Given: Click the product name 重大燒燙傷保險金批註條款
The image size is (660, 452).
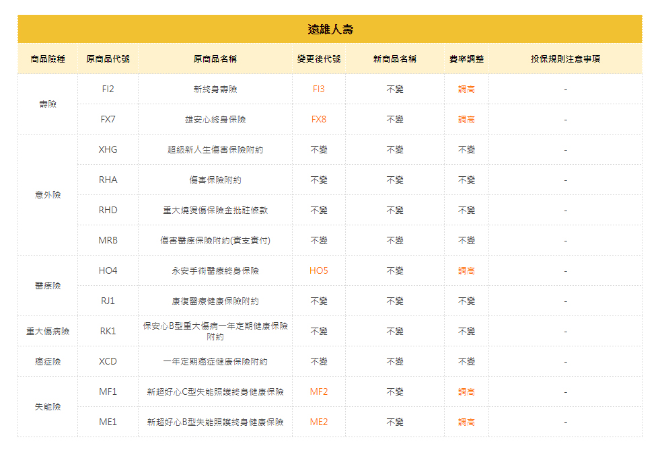Looking at the screenshot, I should [215, 210].
